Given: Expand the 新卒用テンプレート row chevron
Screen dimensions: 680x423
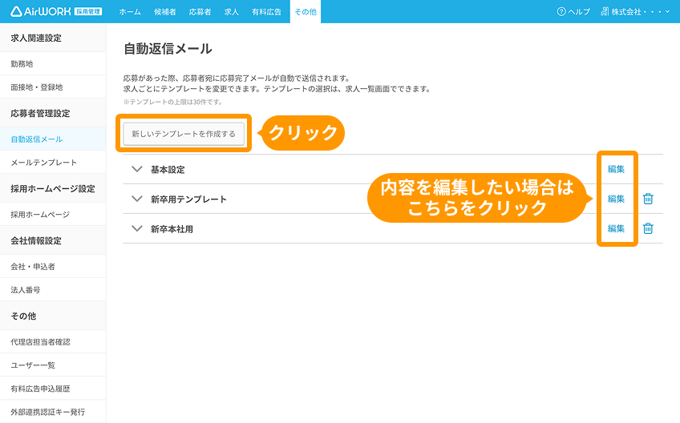Looking at the screenshot, I should (x=137, y=199).
